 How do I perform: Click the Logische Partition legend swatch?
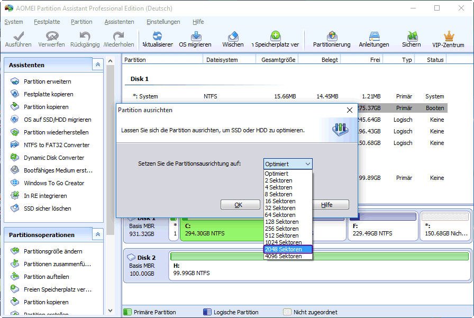[x=207, y=312]
